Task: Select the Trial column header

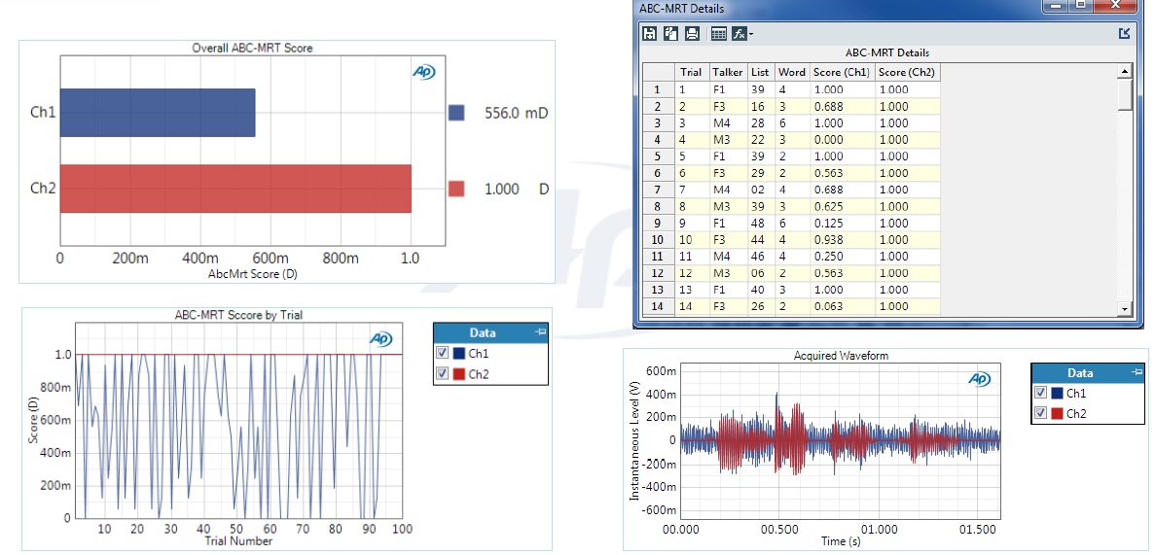Action: click(693, 72)
